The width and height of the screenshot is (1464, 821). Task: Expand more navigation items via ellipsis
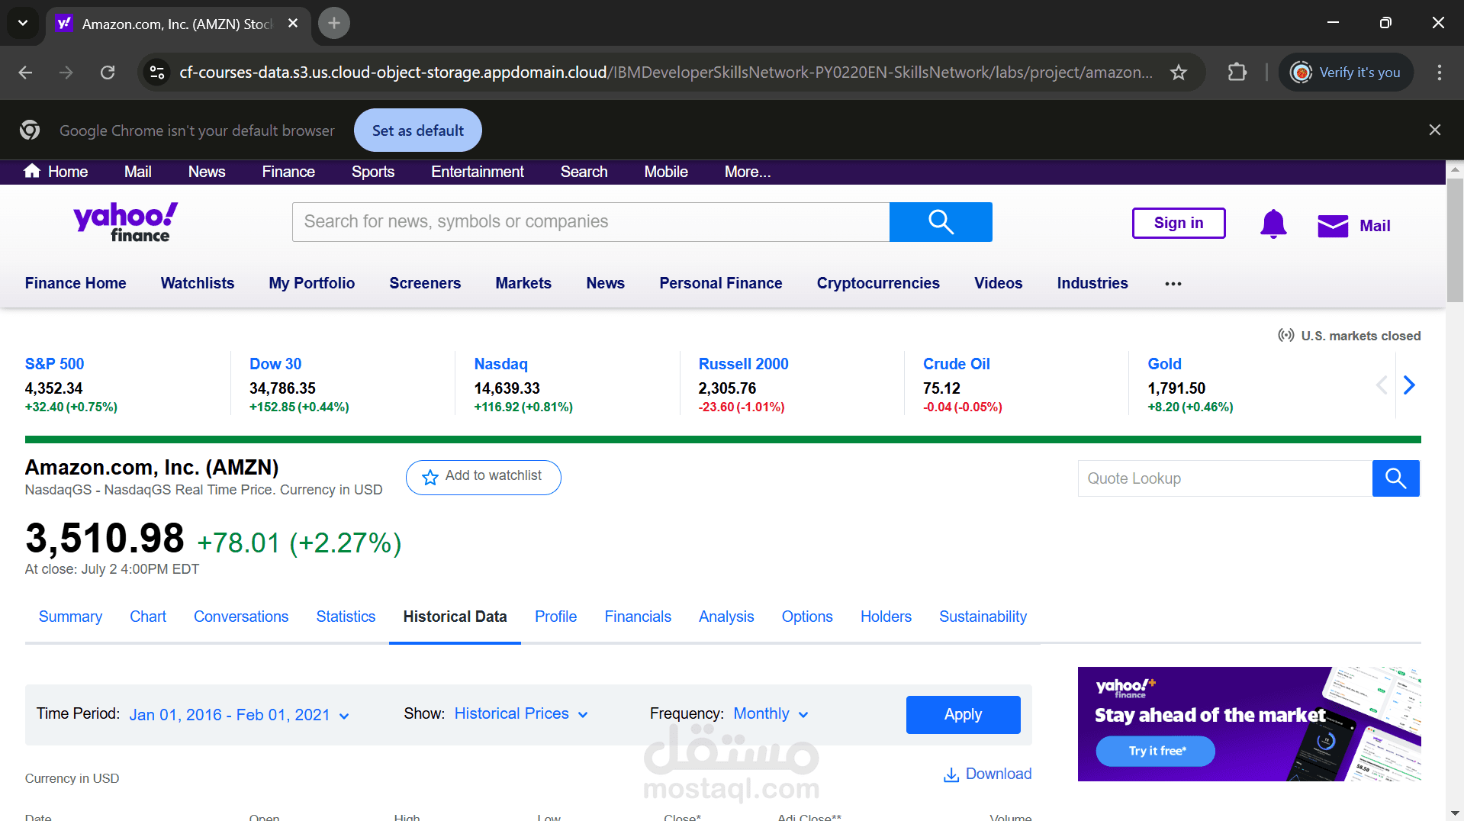click(x=1173, y=284)
